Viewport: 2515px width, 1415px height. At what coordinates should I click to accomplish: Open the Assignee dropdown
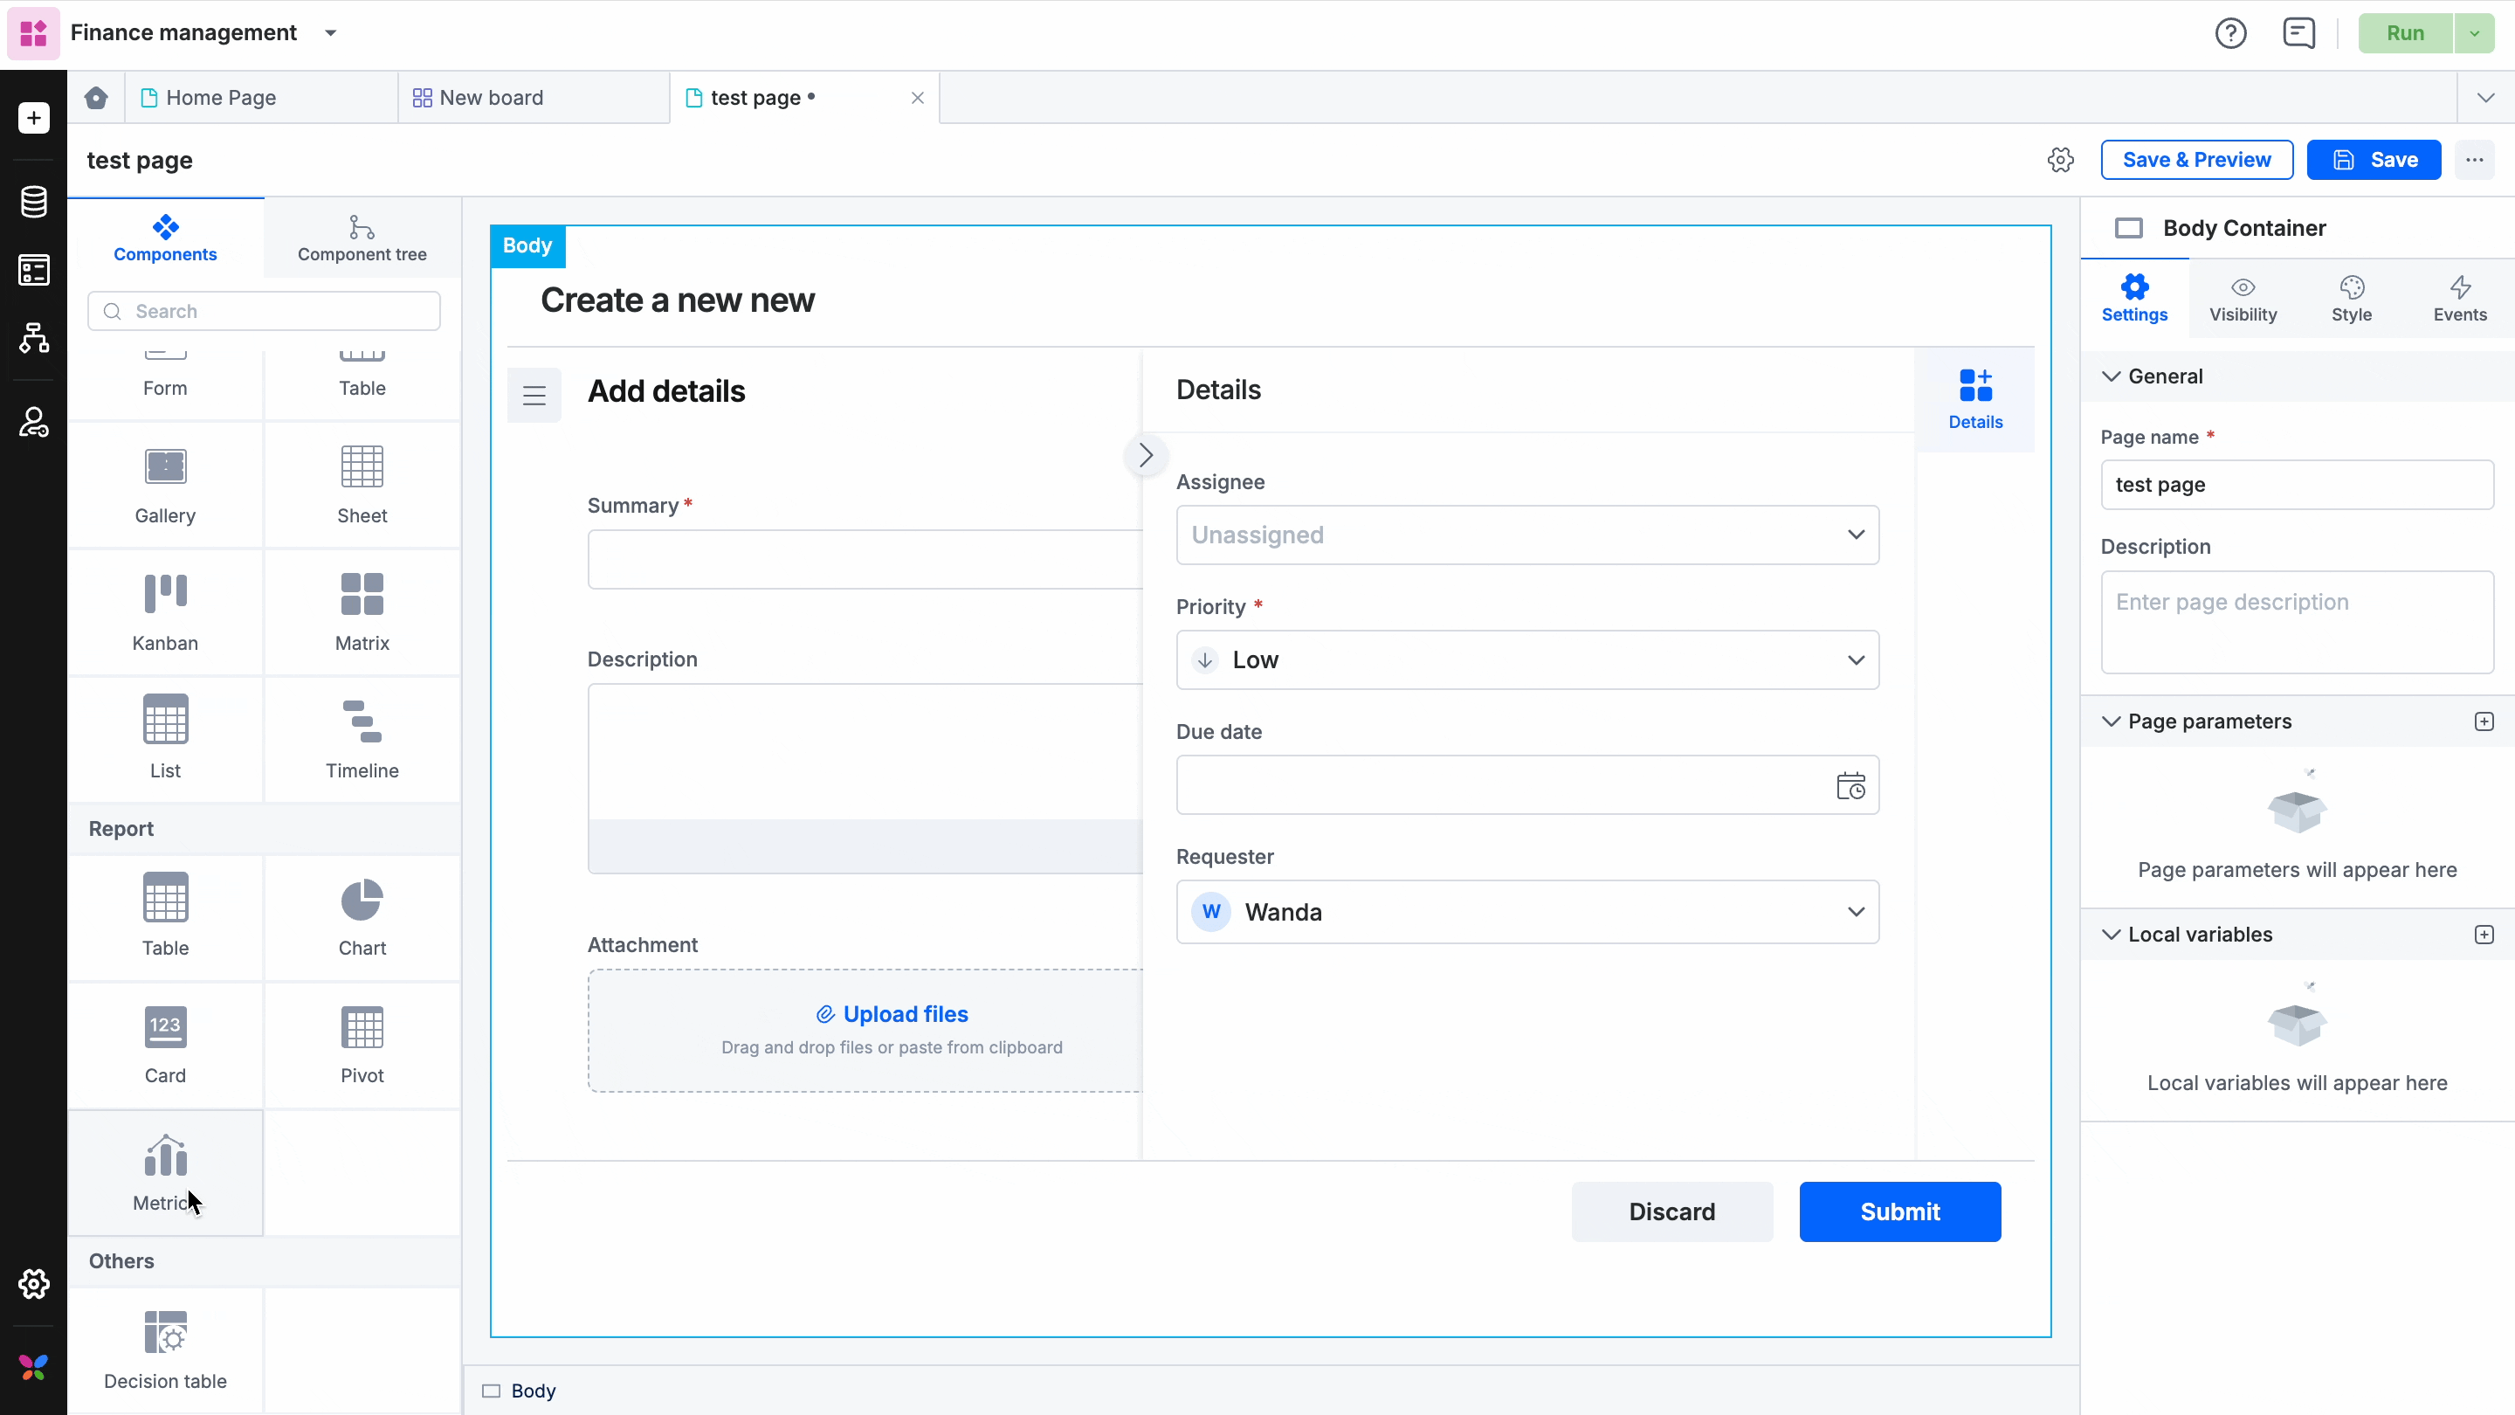(1527, 535)
